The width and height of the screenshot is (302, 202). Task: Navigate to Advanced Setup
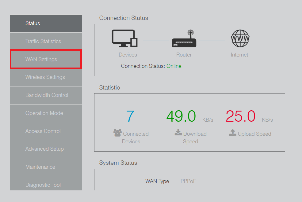pos(46,149)
